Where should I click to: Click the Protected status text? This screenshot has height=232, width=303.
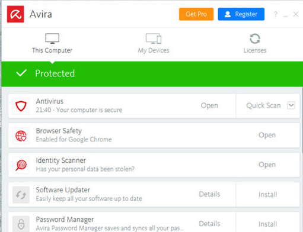[x=55, y=73]
